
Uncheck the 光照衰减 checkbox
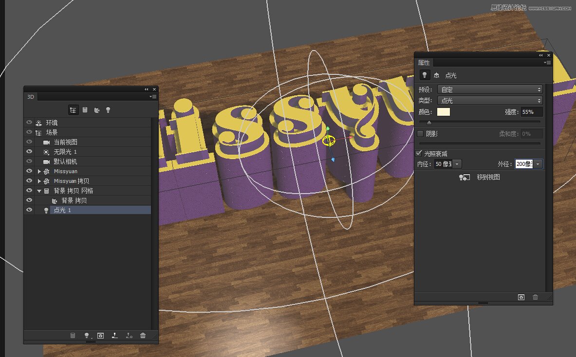[x=419, y=154]
